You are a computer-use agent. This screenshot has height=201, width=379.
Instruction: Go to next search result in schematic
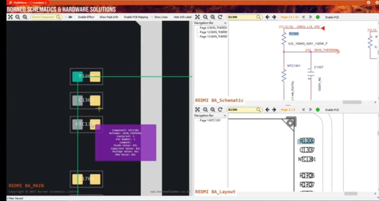274,17
